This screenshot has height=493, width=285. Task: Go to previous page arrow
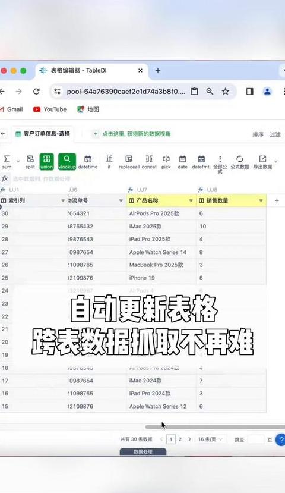point(161,439)
